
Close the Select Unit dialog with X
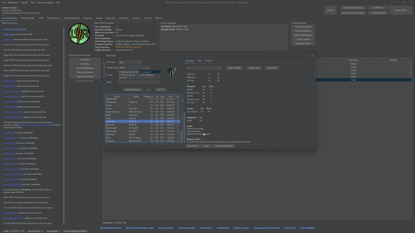[312, 55]
